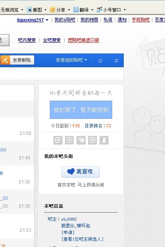The height and width of the screenshot is (247, 165).
Task: Click the gray BB badge icon
Action: (81, 140)
